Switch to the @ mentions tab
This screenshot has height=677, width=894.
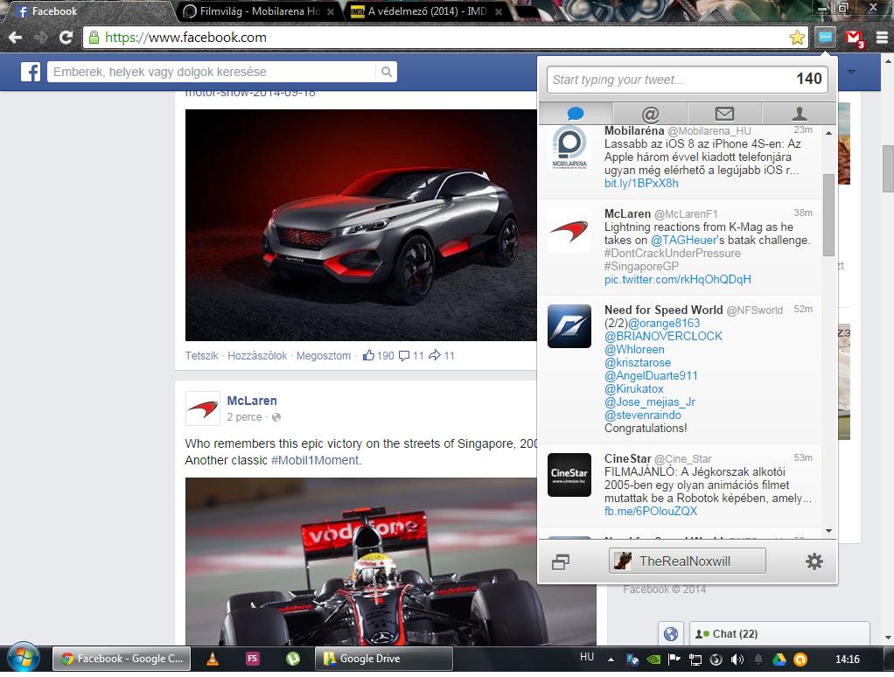point(651,114)
